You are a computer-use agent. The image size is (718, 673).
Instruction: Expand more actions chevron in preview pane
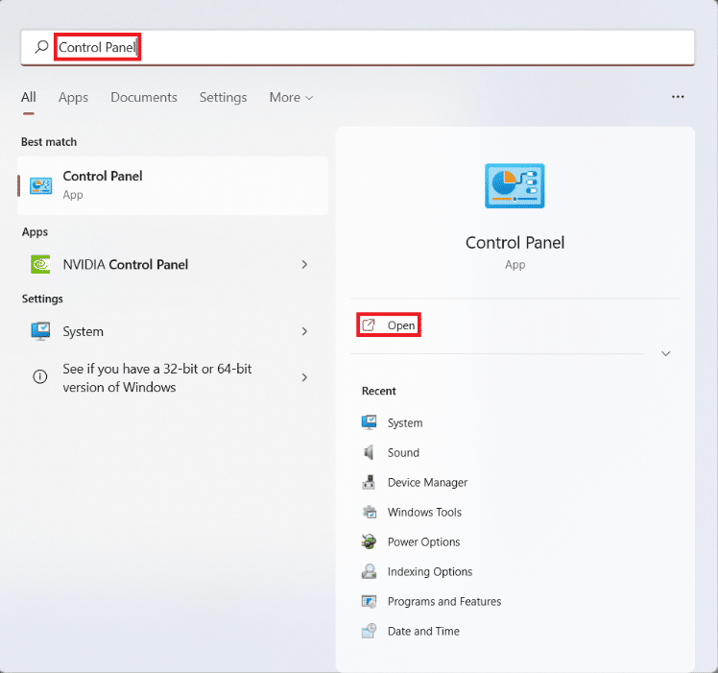666,353
